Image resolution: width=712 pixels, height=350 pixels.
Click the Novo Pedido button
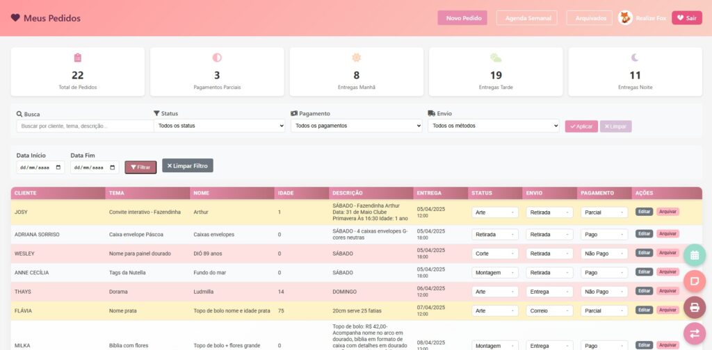tap(462, 18)
